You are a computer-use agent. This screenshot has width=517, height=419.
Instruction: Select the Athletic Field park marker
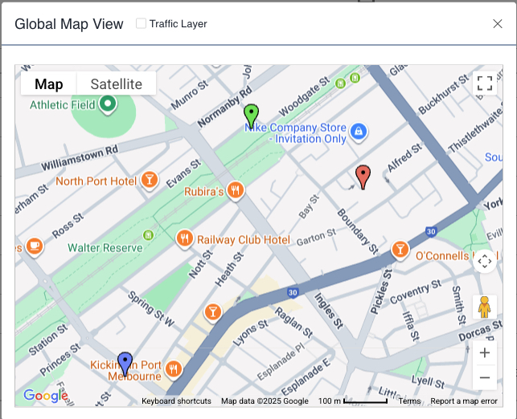(x=108, y=104)
